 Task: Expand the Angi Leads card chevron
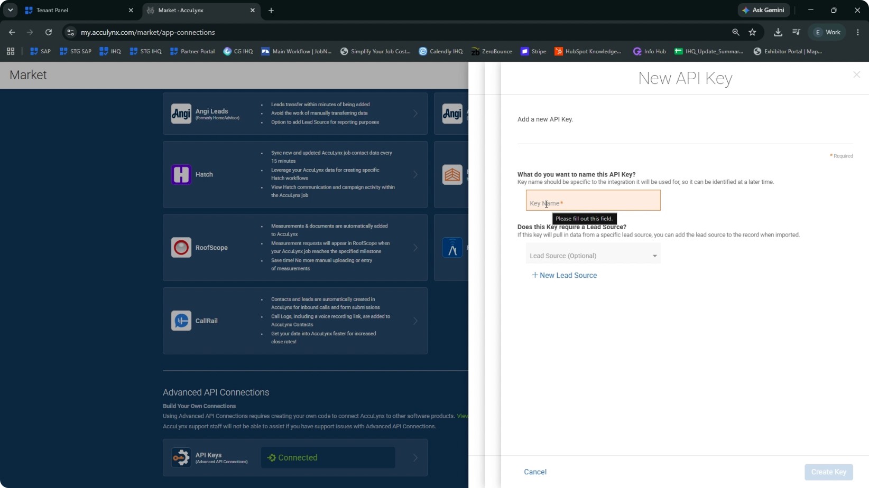(415, 114)
